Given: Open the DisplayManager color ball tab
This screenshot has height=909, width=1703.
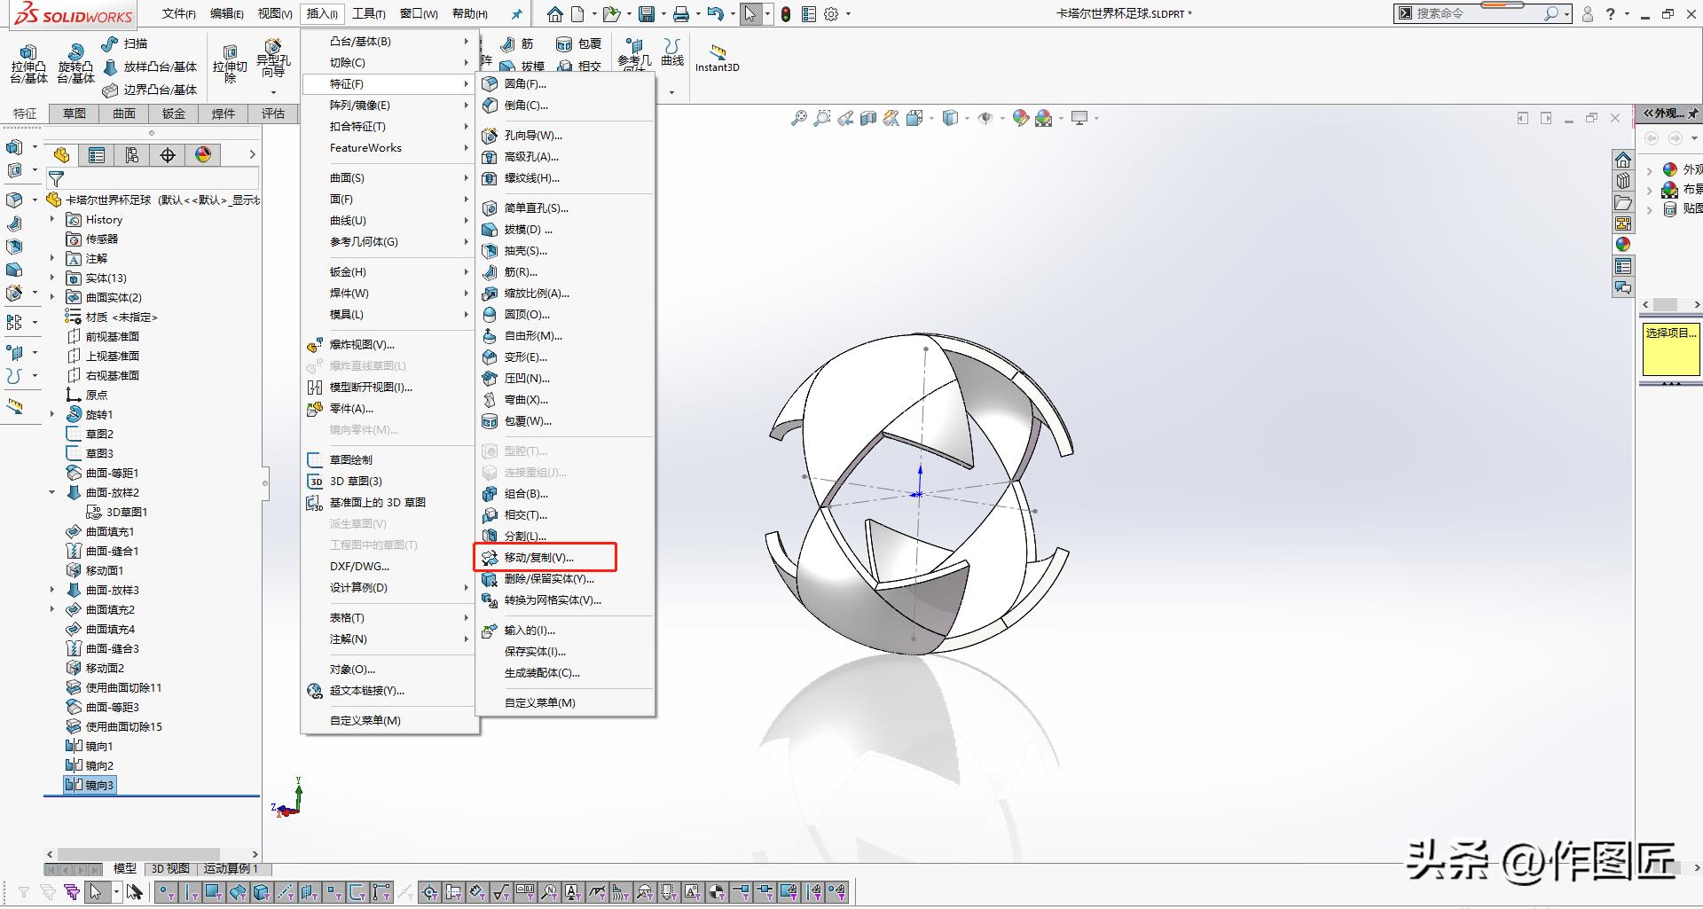Looking at the screenshot, I should click(x=203, y=155).
